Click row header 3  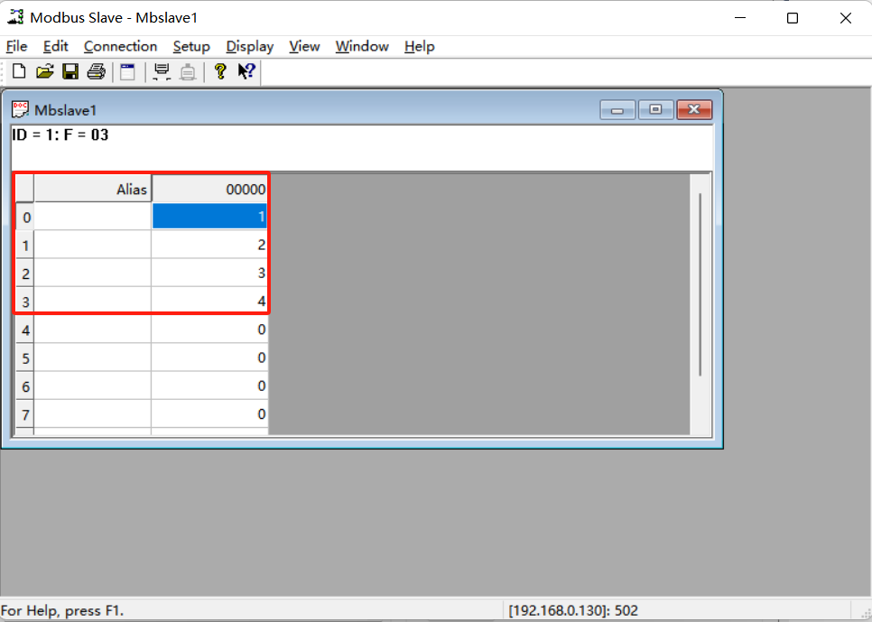tap(25, 302)
